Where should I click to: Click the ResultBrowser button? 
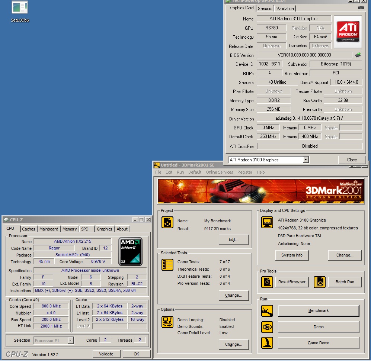click(292, 282)
